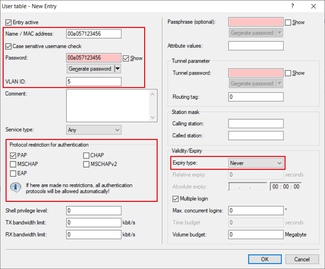Image resolution: width=325 pixels, height=269 pixels.
Task: Show the Tunnel password via checkbox
Action: 288,73
